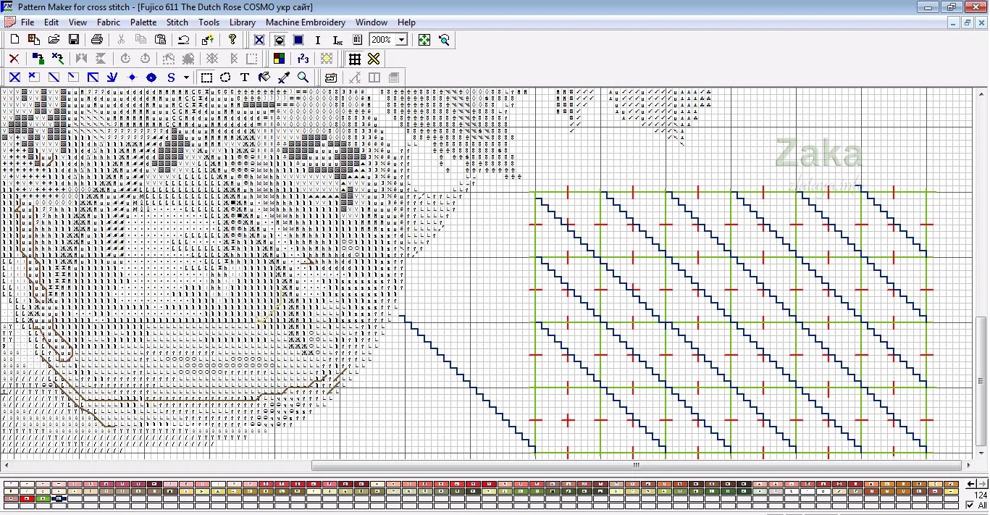
Task: Select the magnifier zoom tool
Action: pos(303,78)
